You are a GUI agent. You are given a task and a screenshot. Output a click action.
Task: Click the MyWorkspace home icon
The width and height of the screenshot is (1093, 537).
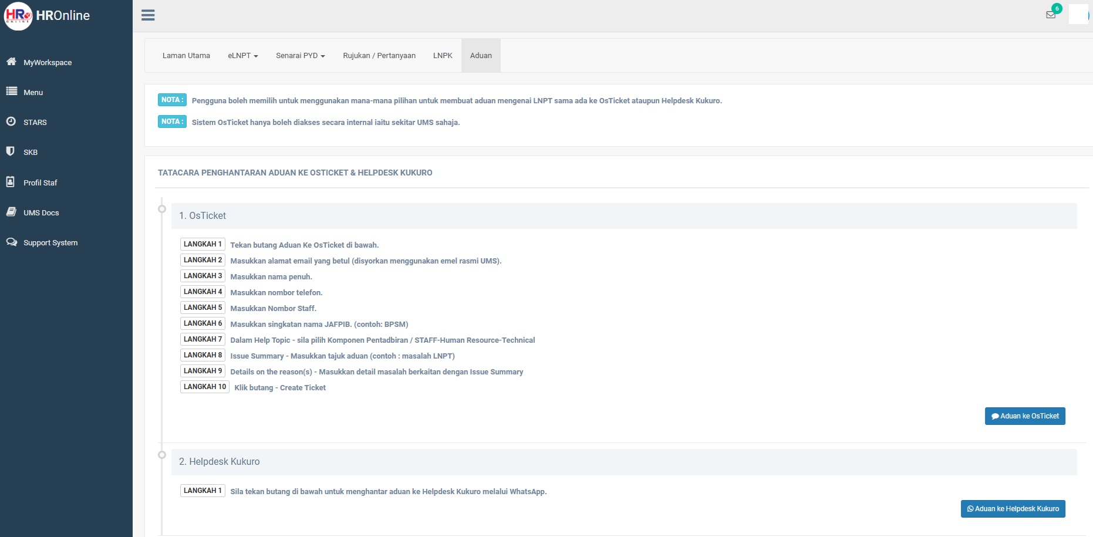click(x=11, y=62)
